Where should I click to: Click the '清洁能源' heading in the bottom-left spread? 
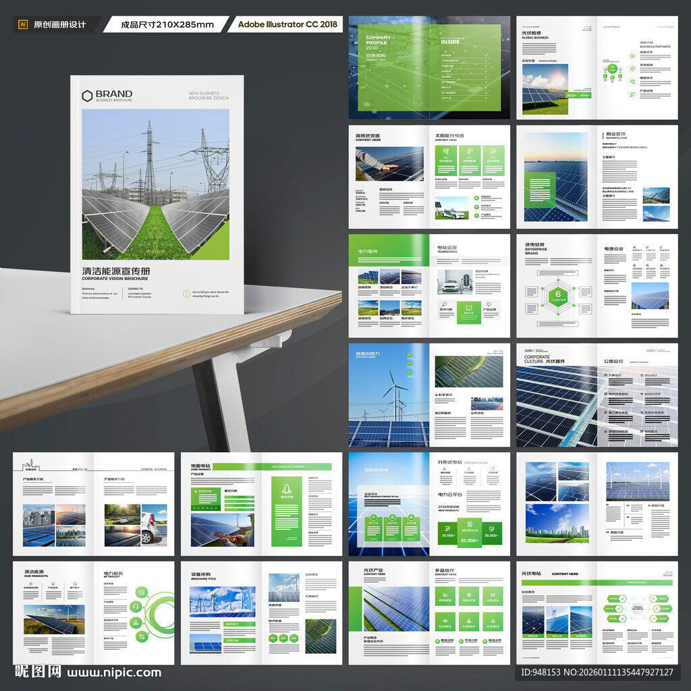coord(34,572)
